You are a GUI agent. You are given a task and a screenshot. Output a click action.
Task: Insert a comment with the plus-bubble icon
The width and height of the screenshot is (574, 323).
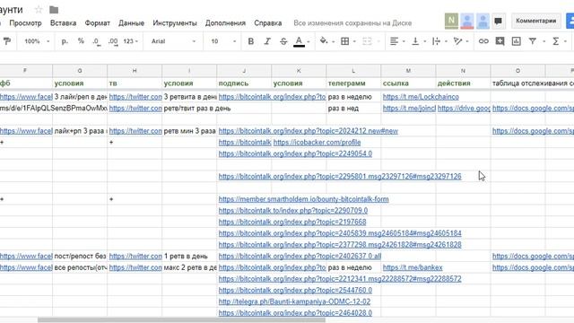tap(500, 41)
